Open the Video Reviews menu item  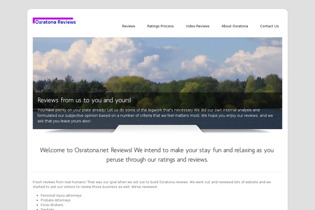point(197,26)
